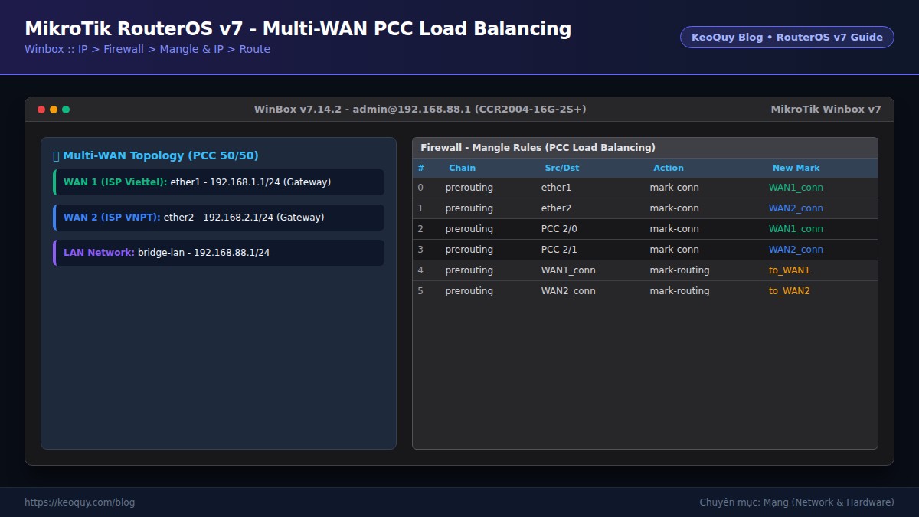Select mangle rule row 0 number
Image resolution: width=919 pixels, height=517 pixels.
coord(420,188)
